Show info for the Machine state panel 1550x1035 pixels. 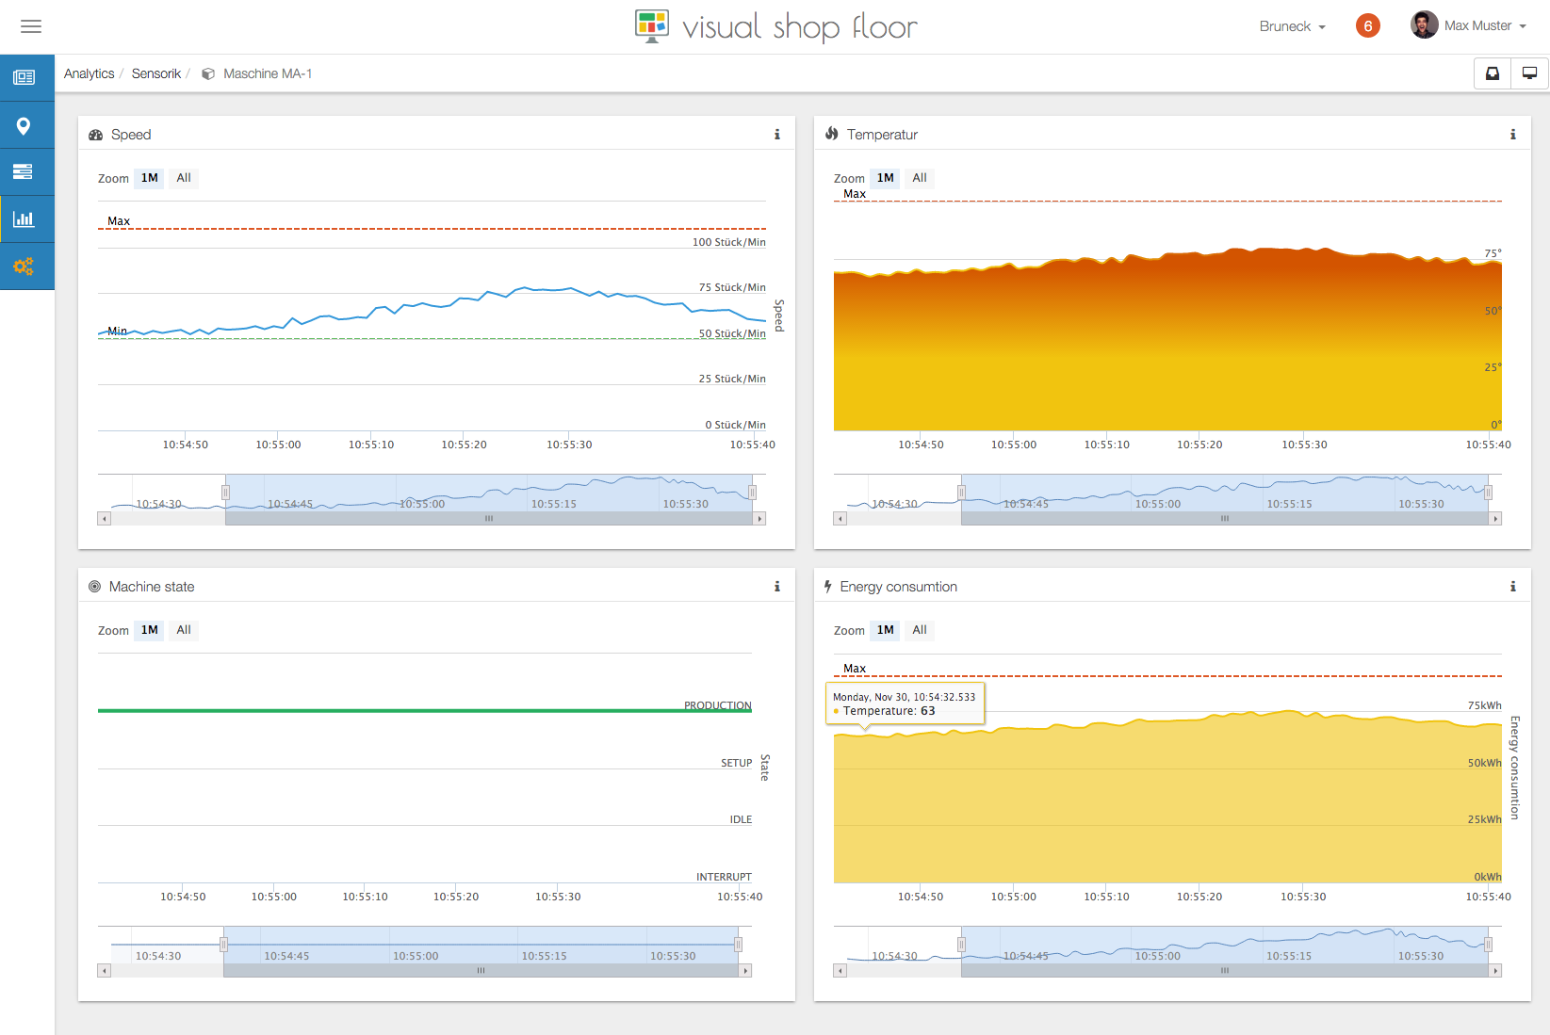click(x=777, y=587)
